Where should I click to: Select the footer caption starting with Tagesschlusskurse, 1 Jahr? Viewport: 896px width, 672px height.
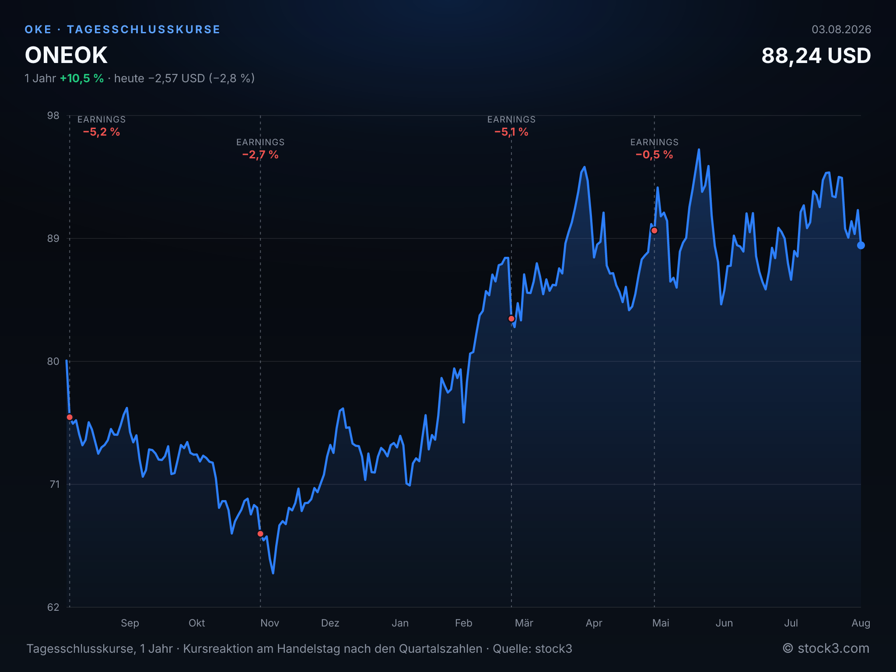(x=299, y=649)
